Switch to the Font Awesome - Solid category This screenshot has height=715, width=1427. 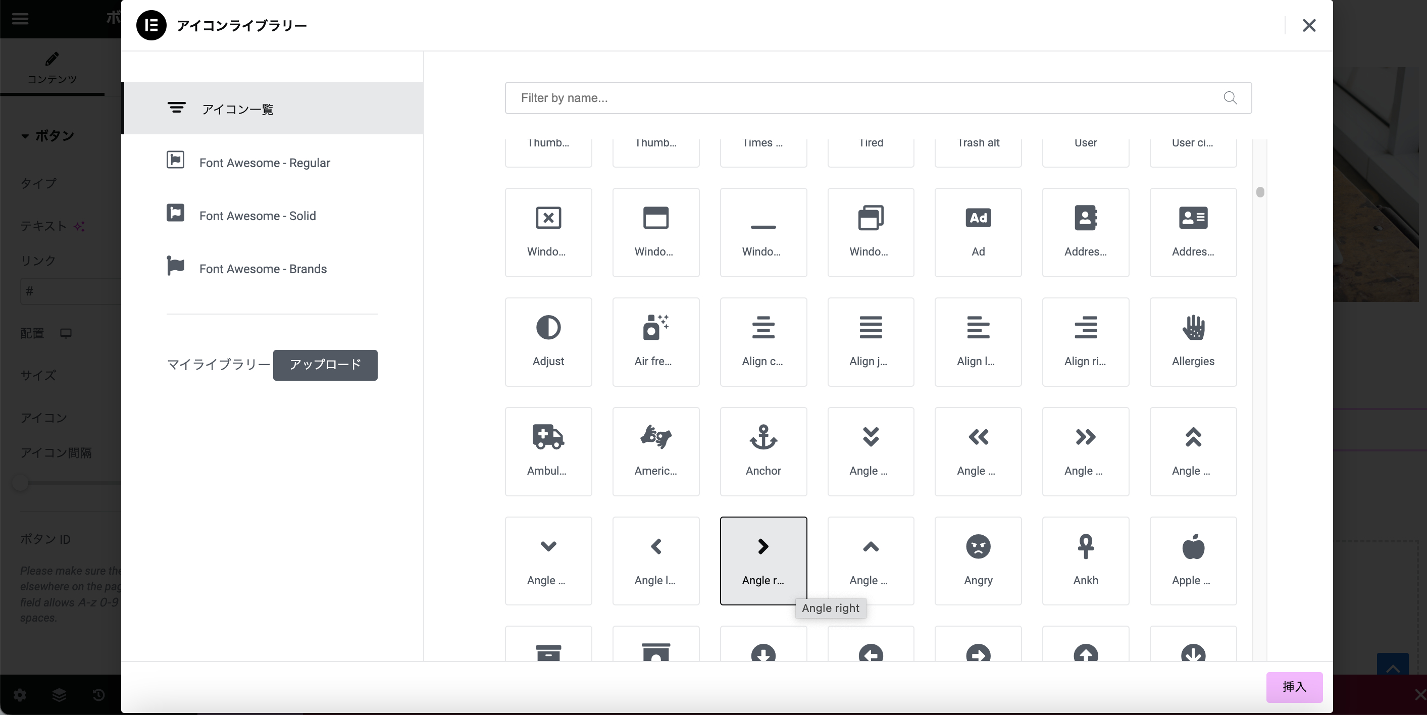point(257,216)
